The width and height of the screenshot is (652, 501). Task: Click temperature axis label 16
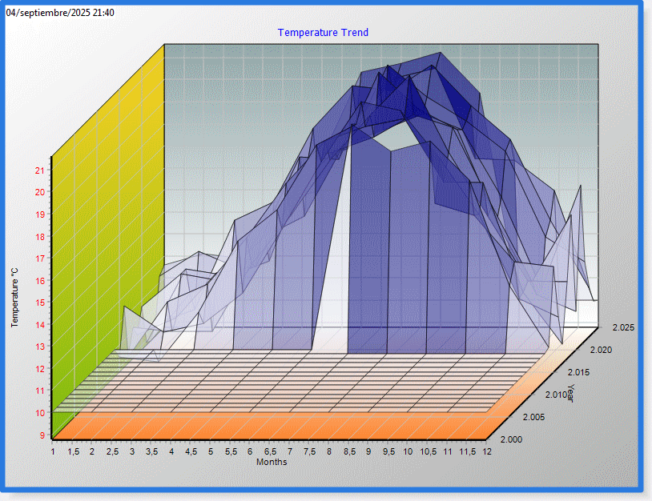point(40,281)
